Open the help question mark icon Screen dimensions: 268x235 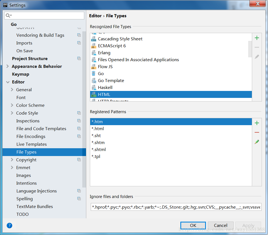point(9,226)
